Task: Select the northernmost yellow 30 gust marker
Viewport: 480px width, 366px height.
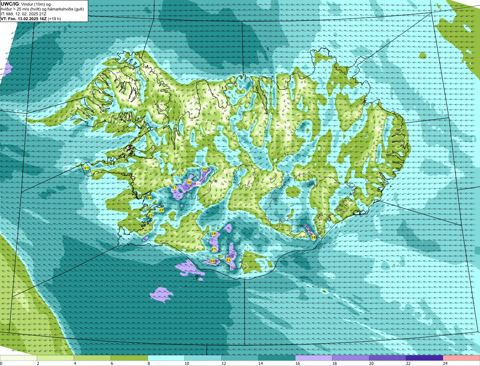Action: [205, 169]
